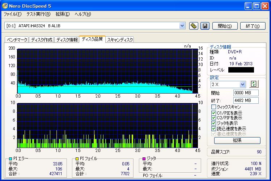
Task: Open the ヘルプ(H) menu
Action: 83,14
